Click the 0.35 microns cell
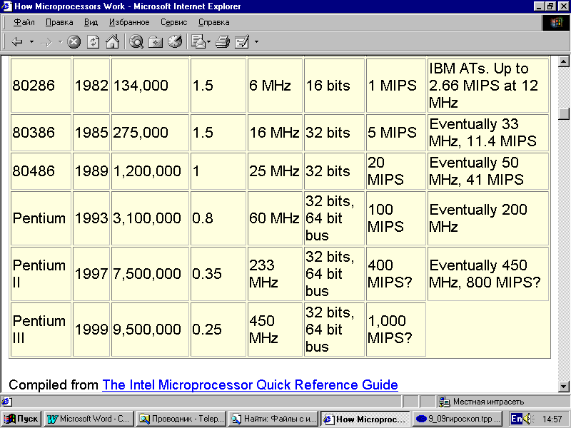This screenshot has width=571, height=428. (x=218, y=274)
